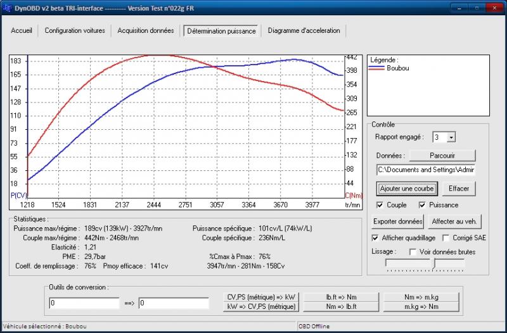Convert kW to CV,PS (métrique)
Screen dimensions: 507x333
click(x=261, y=307)
